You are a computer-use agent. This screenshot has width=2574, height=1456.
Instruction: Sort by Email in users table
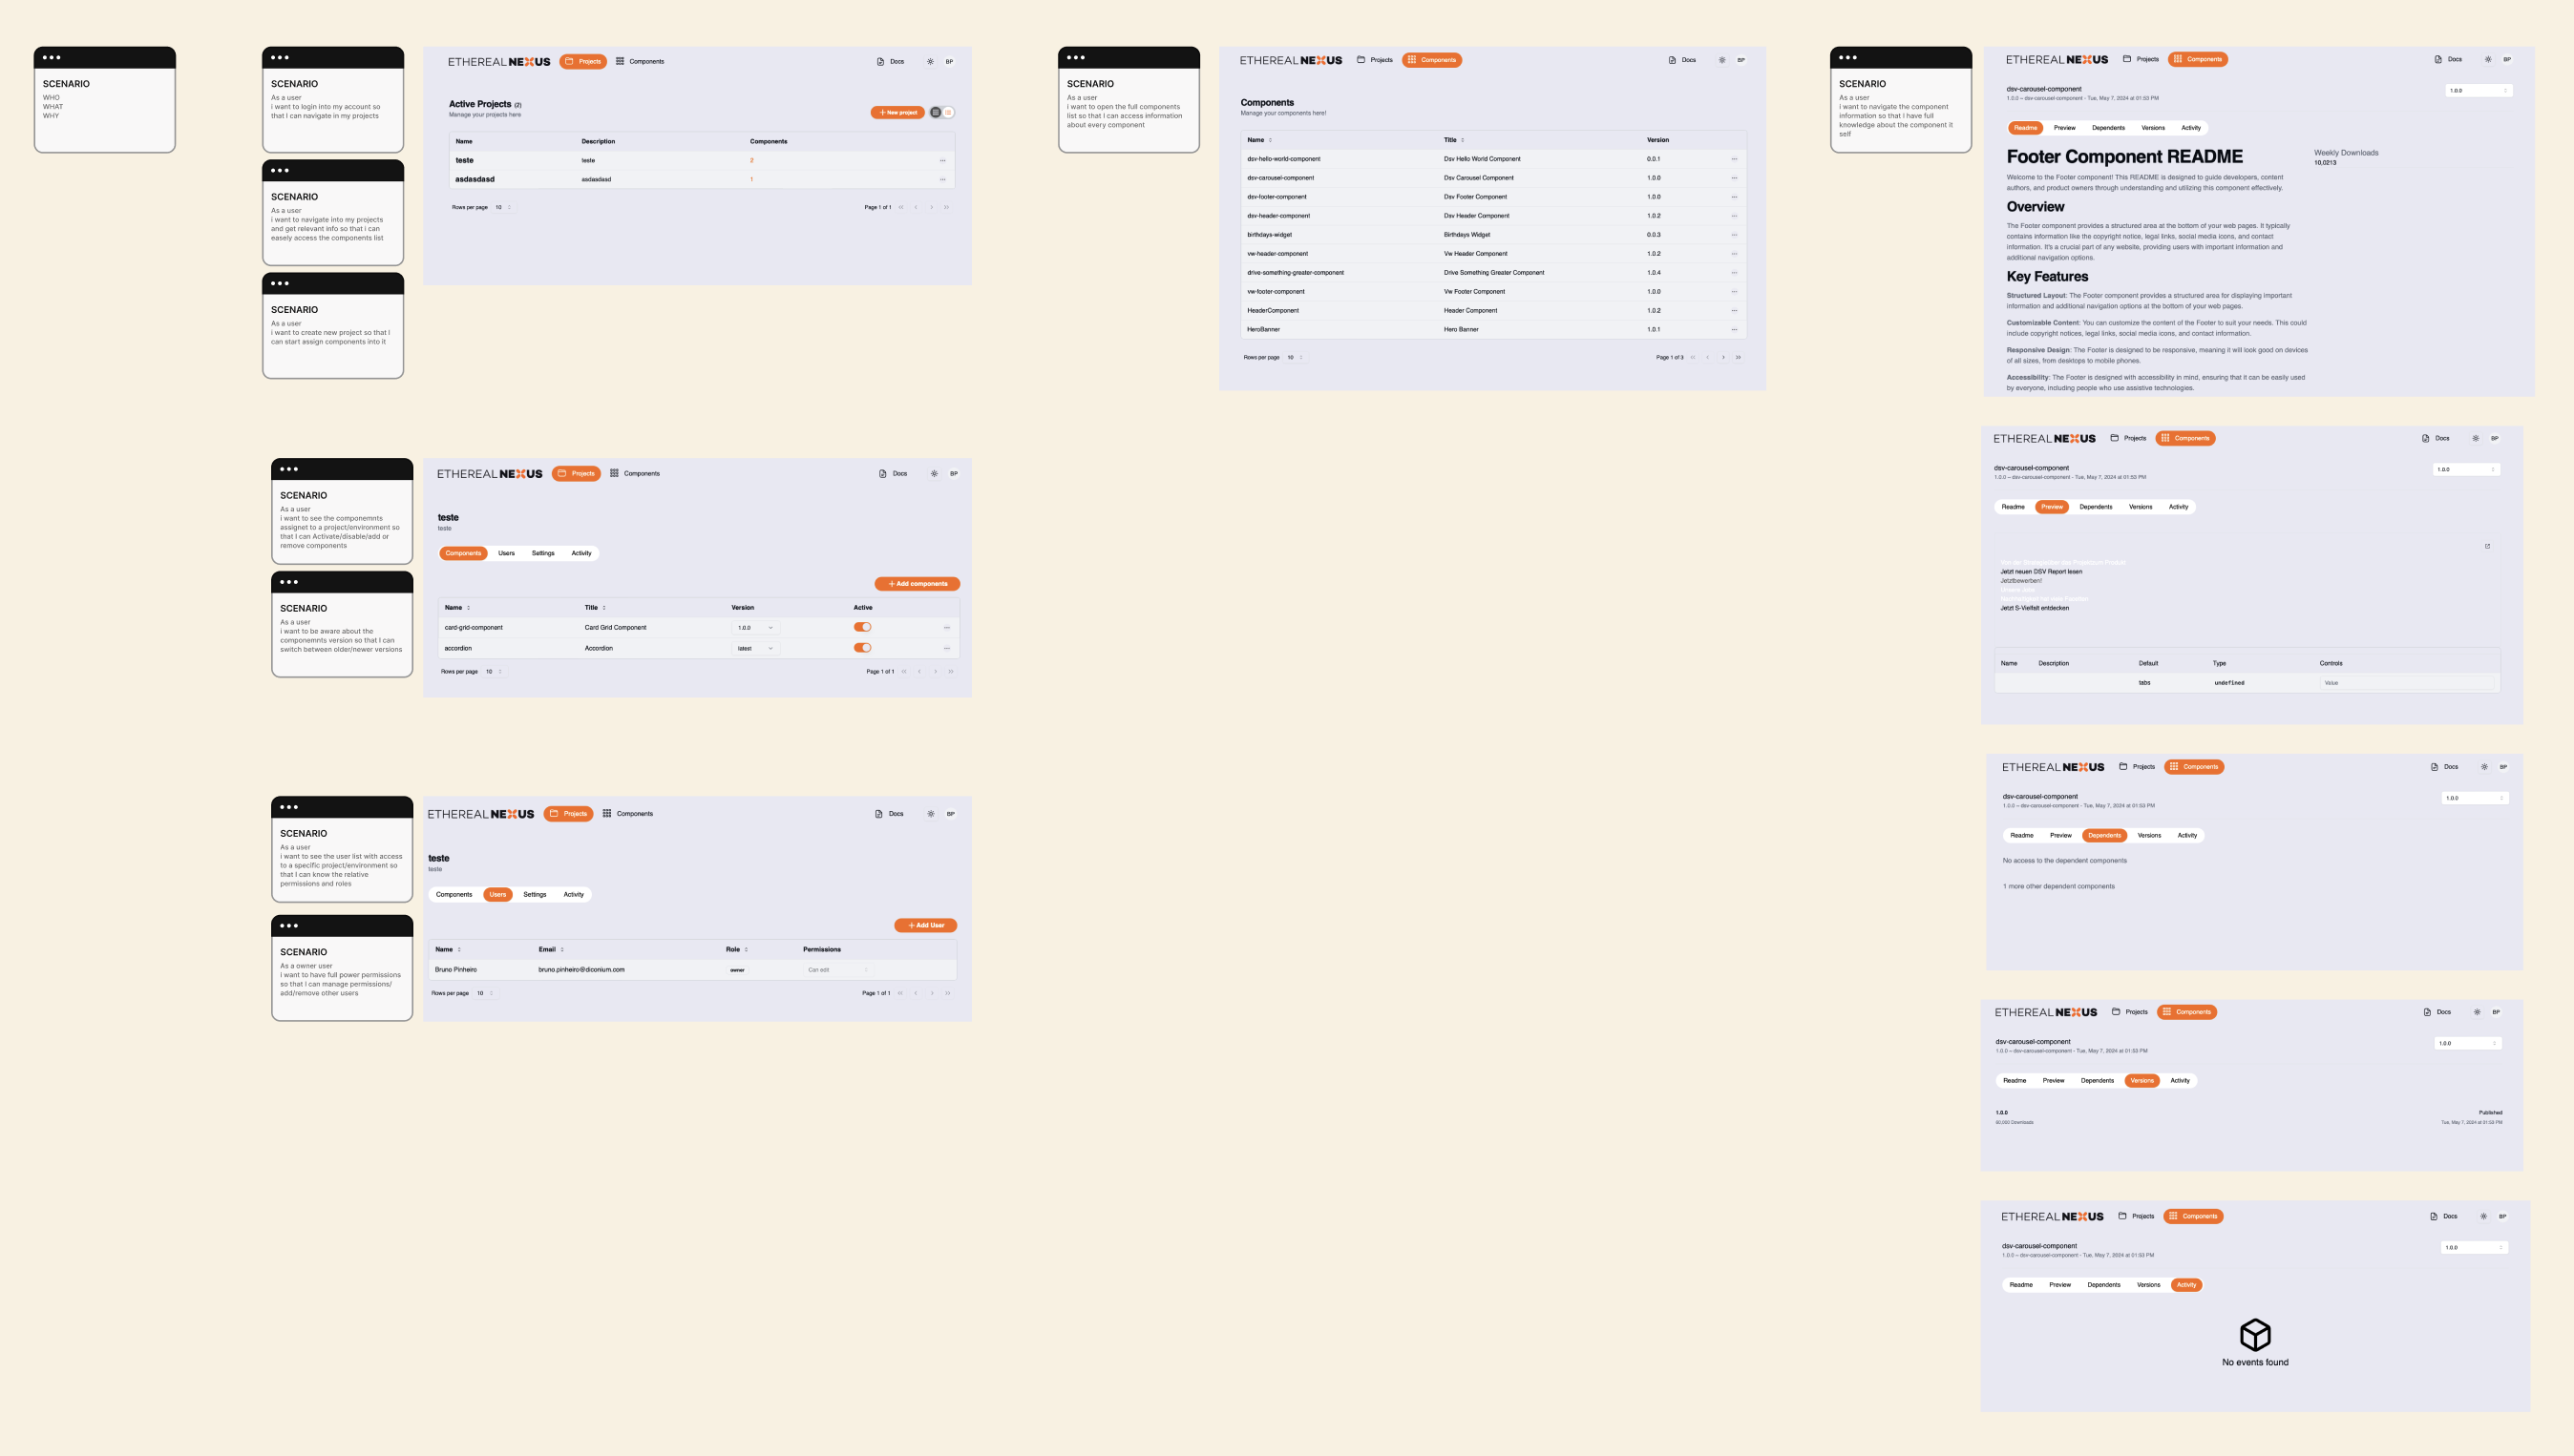551,949
